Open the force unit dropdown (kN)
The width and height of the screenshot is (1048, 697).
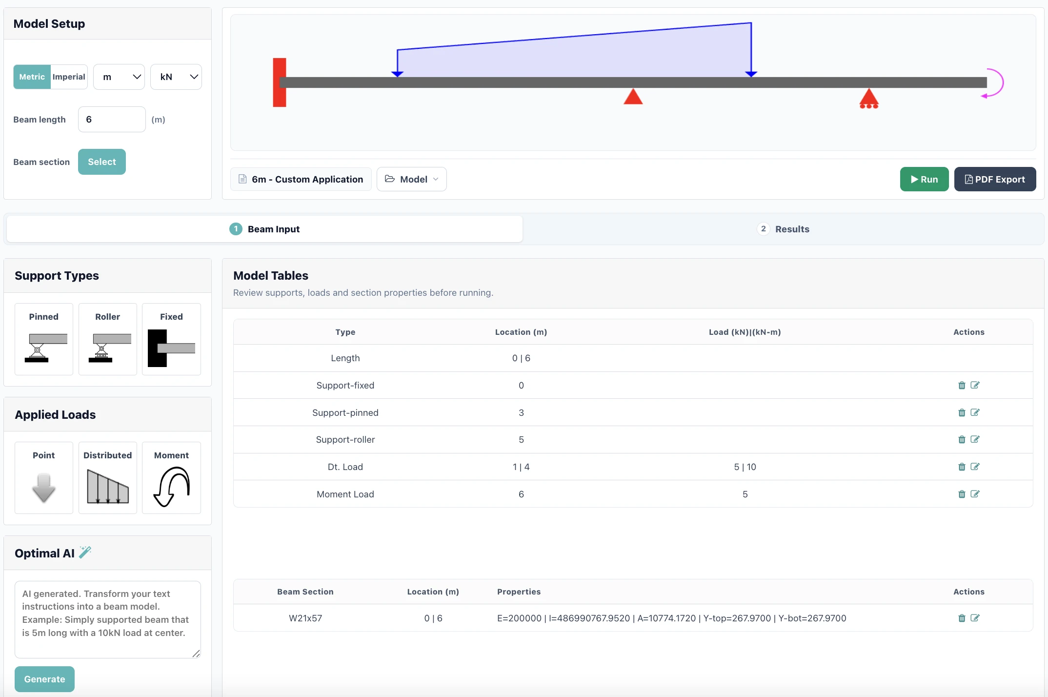click(176, 77)
